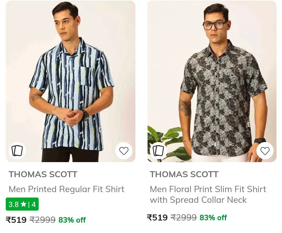
Task: Click 83% off label for the floral shirt
Action: tap(213, 217)
